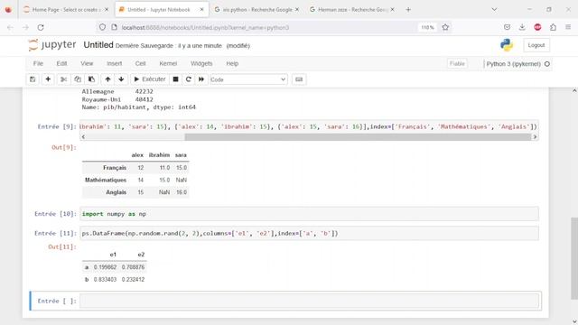Image resolution: width=578 pixels, height=325 pixels.
Task: Insert a cell below with plus icon
Action: pos(48,79)
